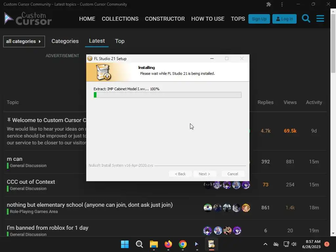The width and height of the screenshot is (336, 252).
Task: Open the 'm can' topic
Action: [14, 159]
